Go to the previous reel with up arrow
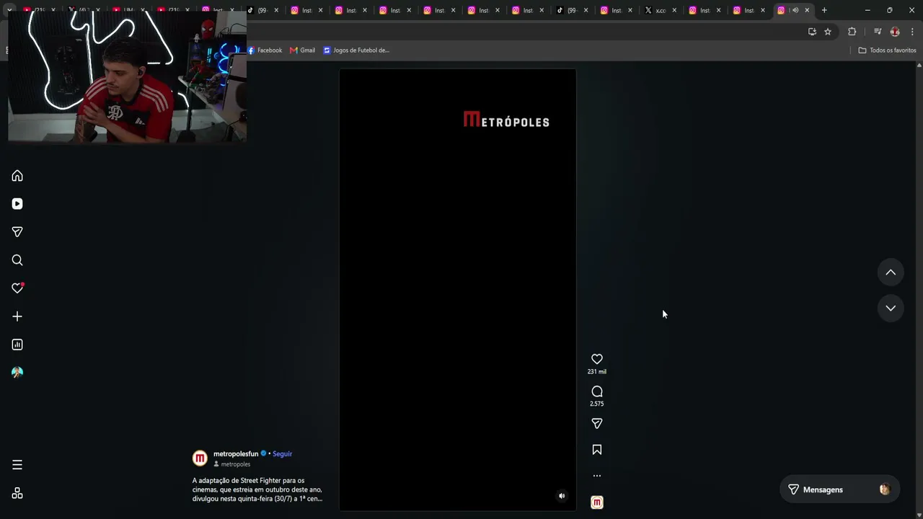Image resolution: width=923 pixels, height=519 pixels. pos(891,272)
